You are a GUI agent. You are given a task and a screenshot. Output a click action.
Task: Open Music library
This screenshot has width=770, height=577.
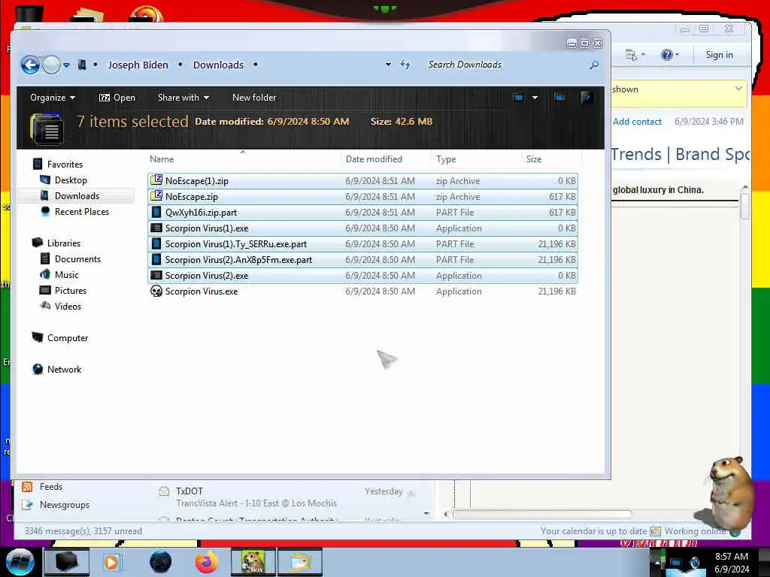(66, 275)
